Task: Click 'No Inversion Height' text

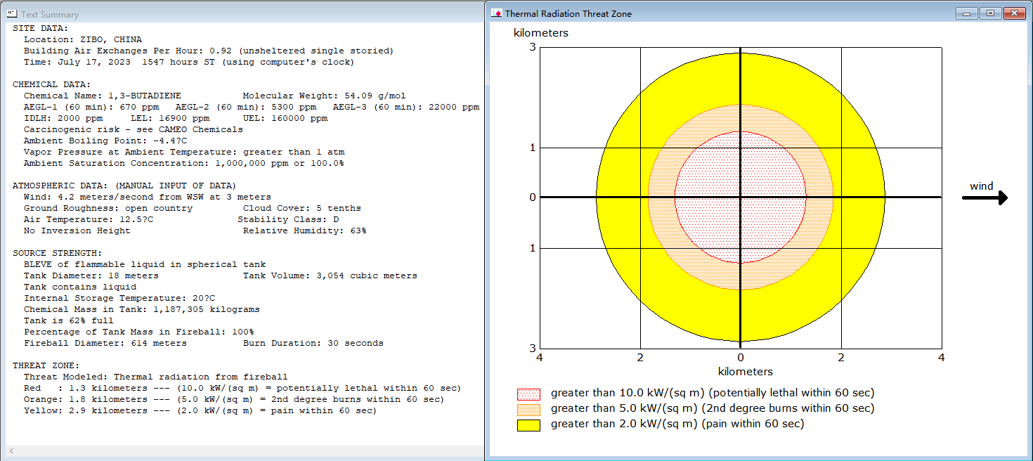Action: point(77,230)
